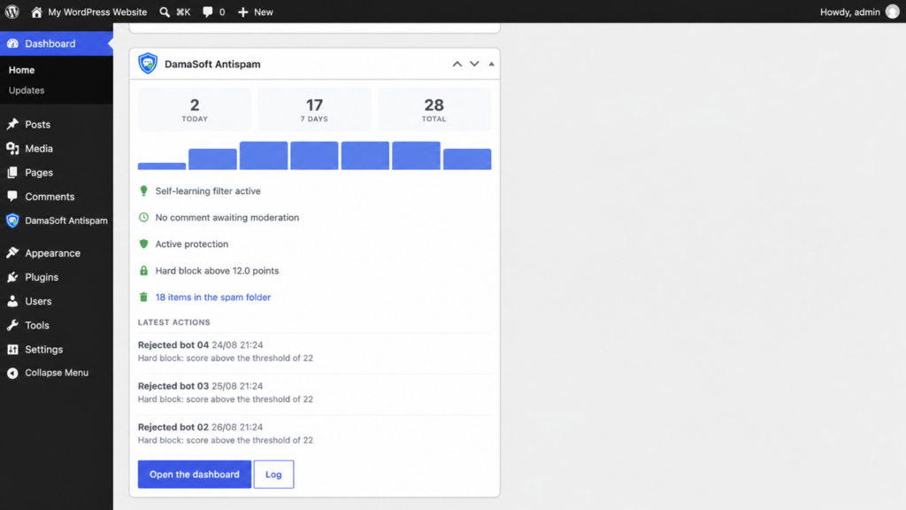Click Self-learning filter active text

(208, 191)
